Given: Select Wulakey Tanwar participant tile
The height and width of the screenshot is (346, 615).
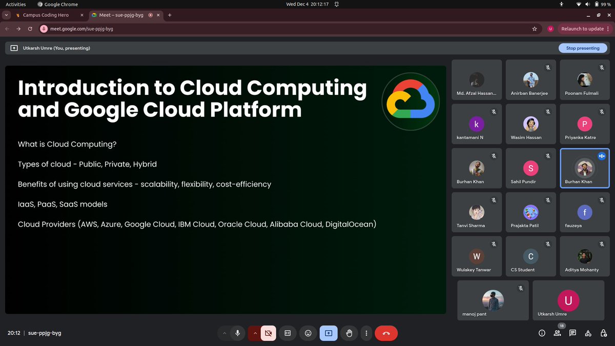Looking at the screenshot, I should [x=477, y=256].
